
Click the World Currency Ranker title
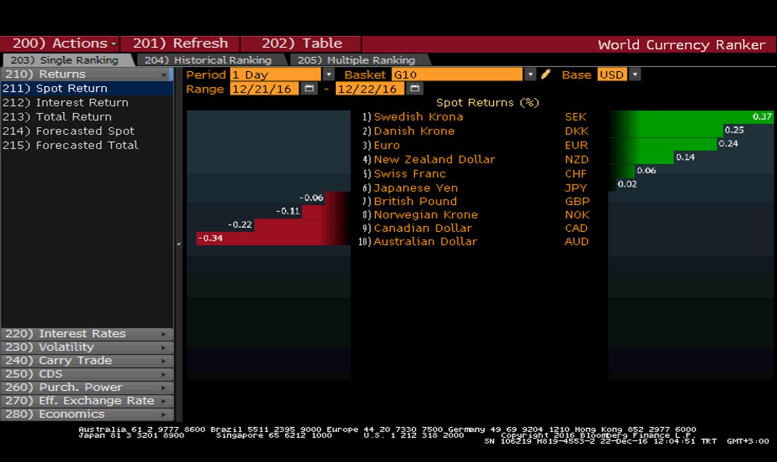(681, 45)
